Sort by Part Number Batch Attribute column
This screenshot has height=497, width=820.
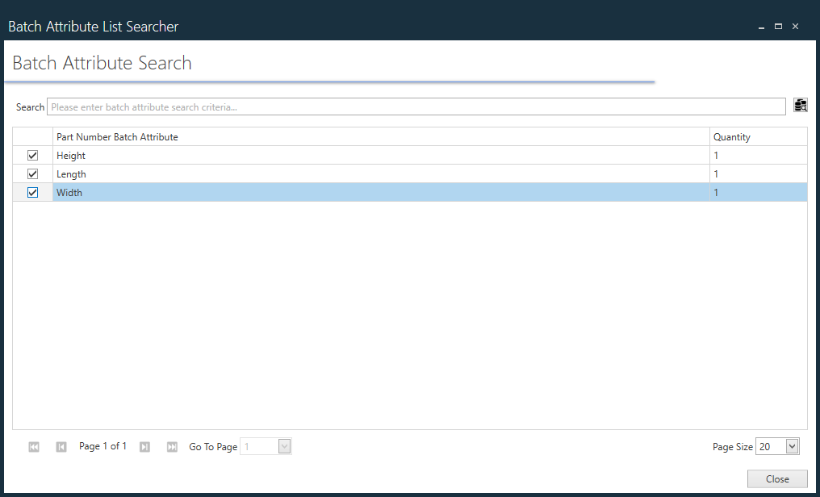[117, 136]
